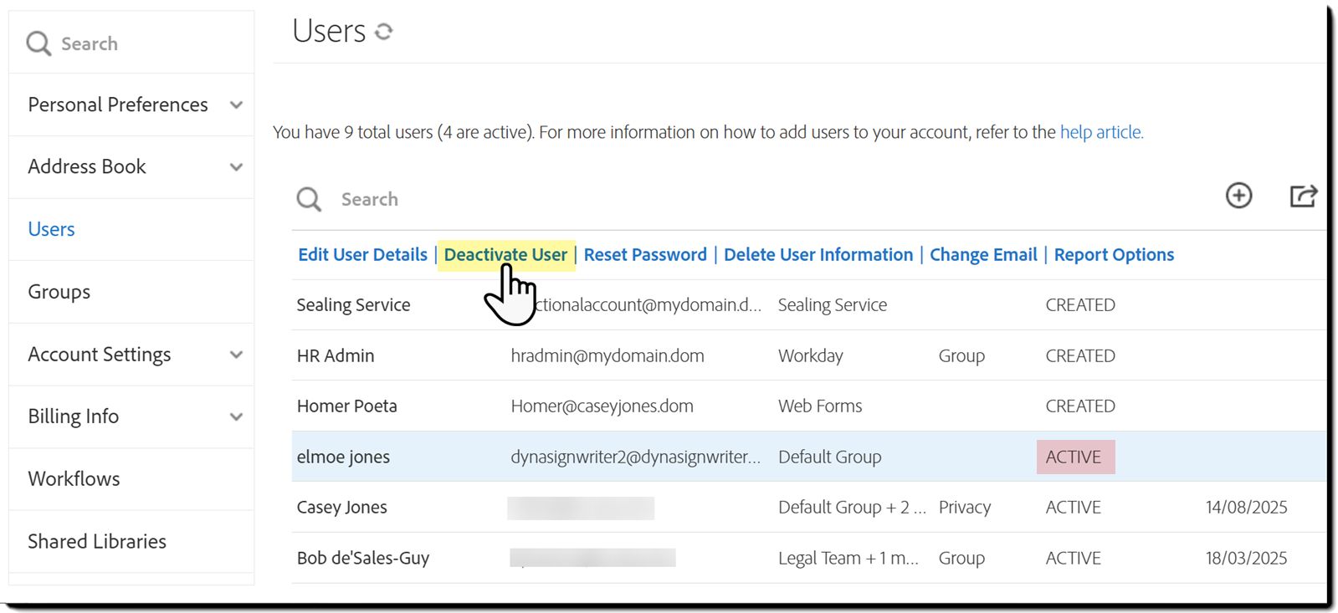Expand the Account Settings section

tap(236, 355)
